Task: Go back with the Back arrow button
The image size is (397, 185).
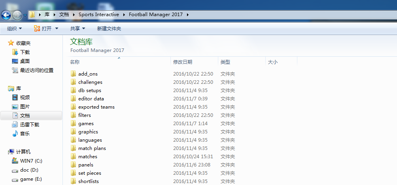Action: pos(6,15)
